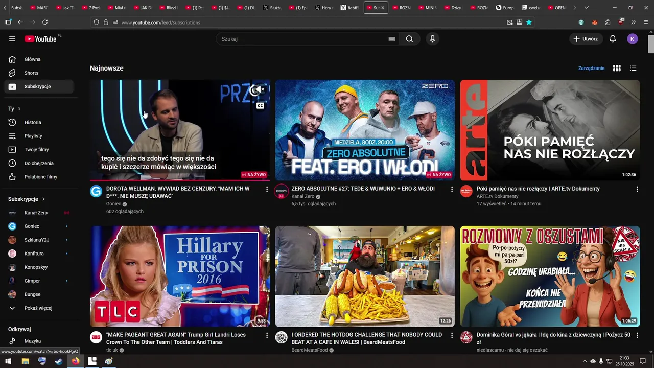Viewport: 654px width, 368px height.
Task: Open the YouTube hamburger guide menu
Action: click(12, 39)
